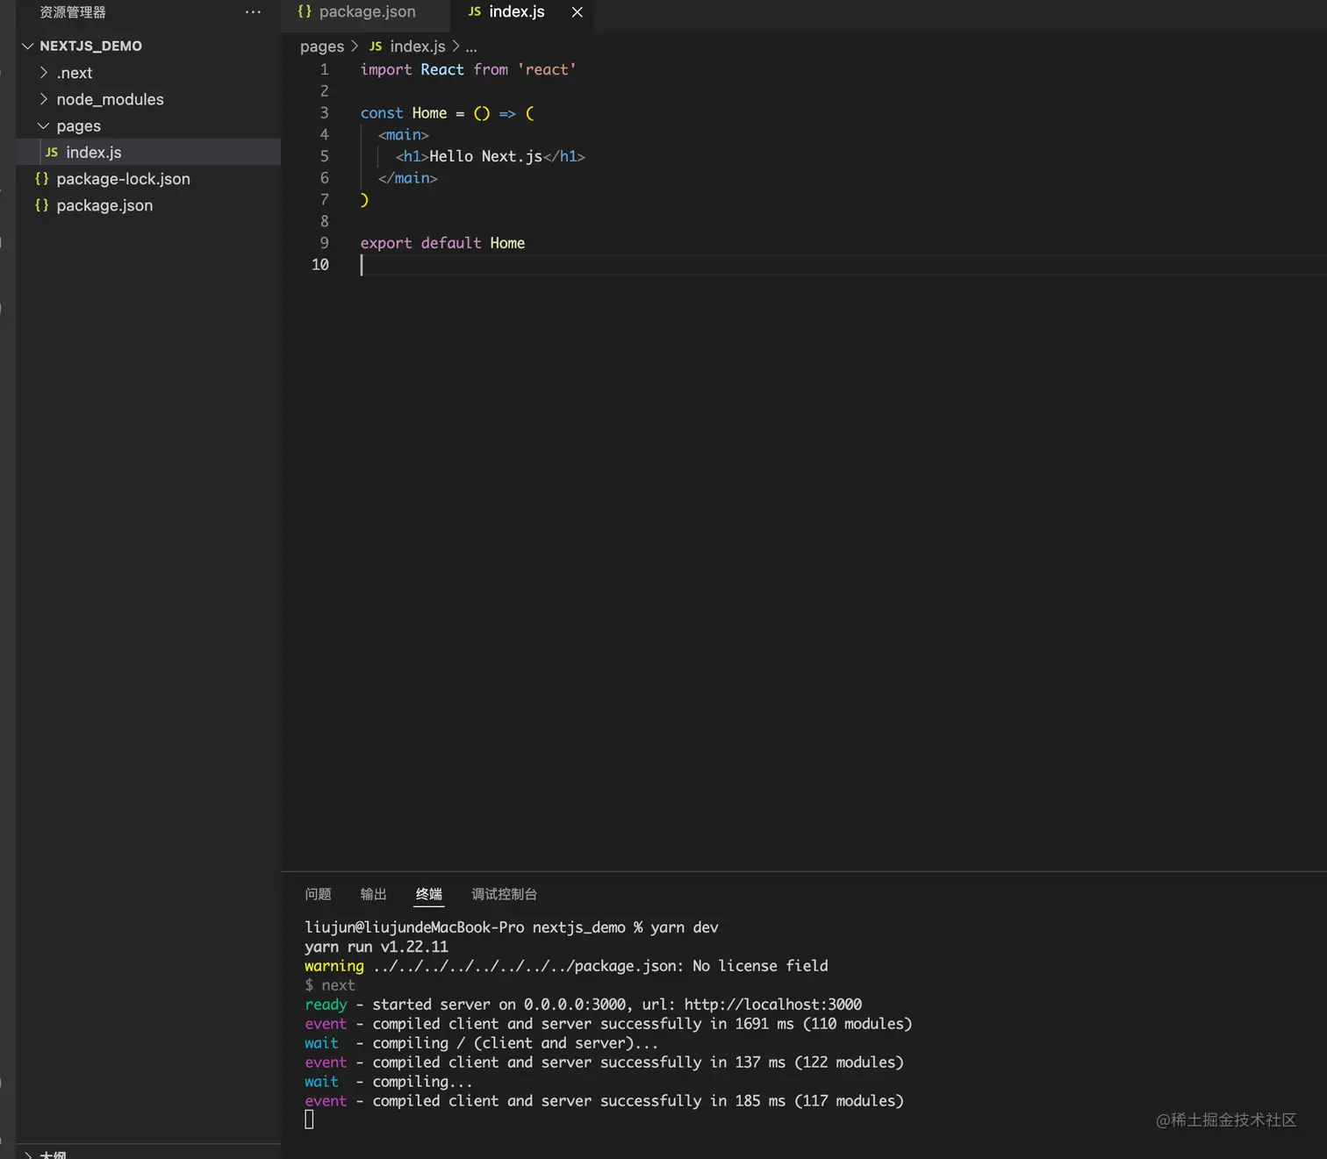This screenshot has width=1327, height=1159.
Task: Click the yellow 'warning' word in terminal
Action: pos(334,966)
